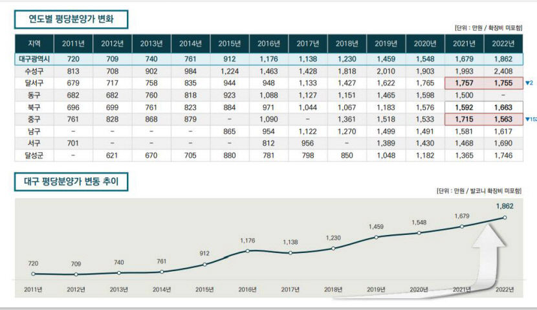This screenshot has height=310, width=537.
Task: Click the chart data point labeled 1,679
Action: [462, 227]
